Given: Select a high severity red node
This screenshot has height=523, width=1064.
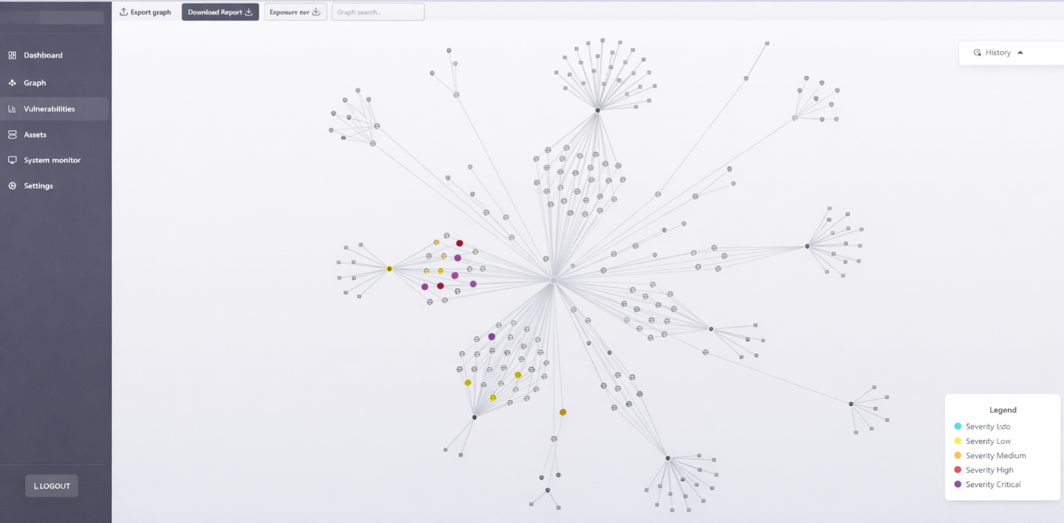Looking at the screenshot, I should 459,242.
